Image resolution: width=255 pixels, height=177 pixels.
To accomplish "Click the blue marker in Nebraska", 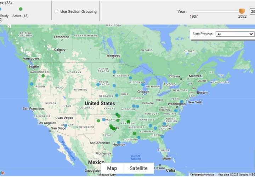I will (117, 95).
